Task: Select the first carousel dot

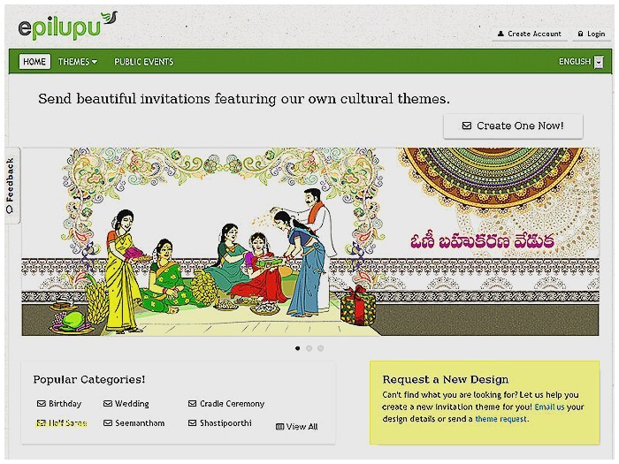Action: click(298, 348)
